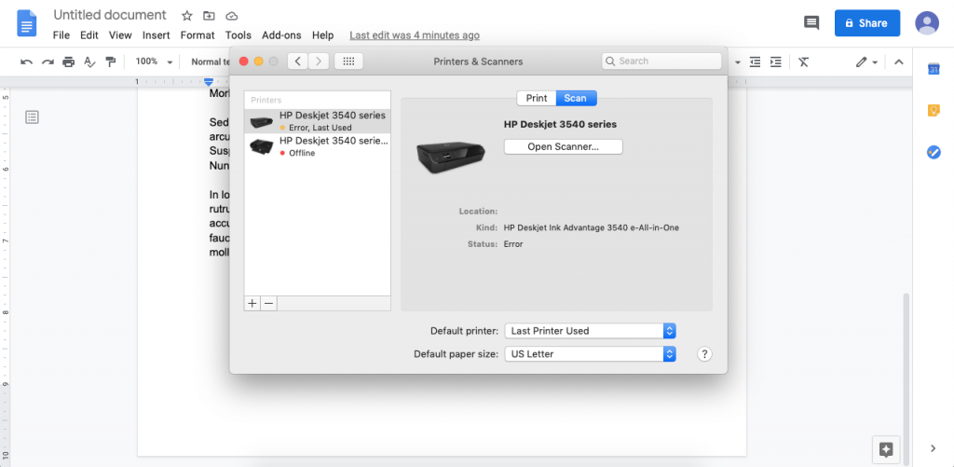This screenshot has height=467, width=954.
Task: Open the View menu
Action: coord(120,35)
